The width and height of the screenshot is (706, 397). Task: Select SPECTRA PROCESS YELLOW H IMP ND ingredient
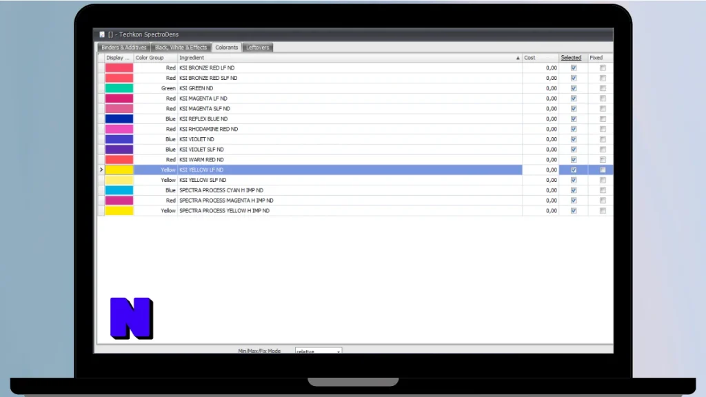[x=224, y=211]
